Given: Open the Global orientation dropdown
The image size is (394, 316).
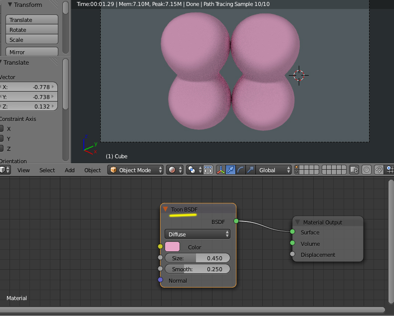Looking at the screenshot, I should pos(273,170).
